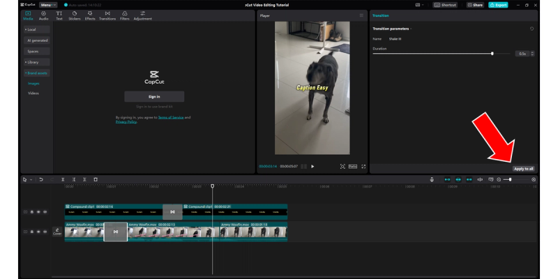Open the Effects panel
Image resolution: width=558 pixels, height=279 pixels.
click(90, 15)
